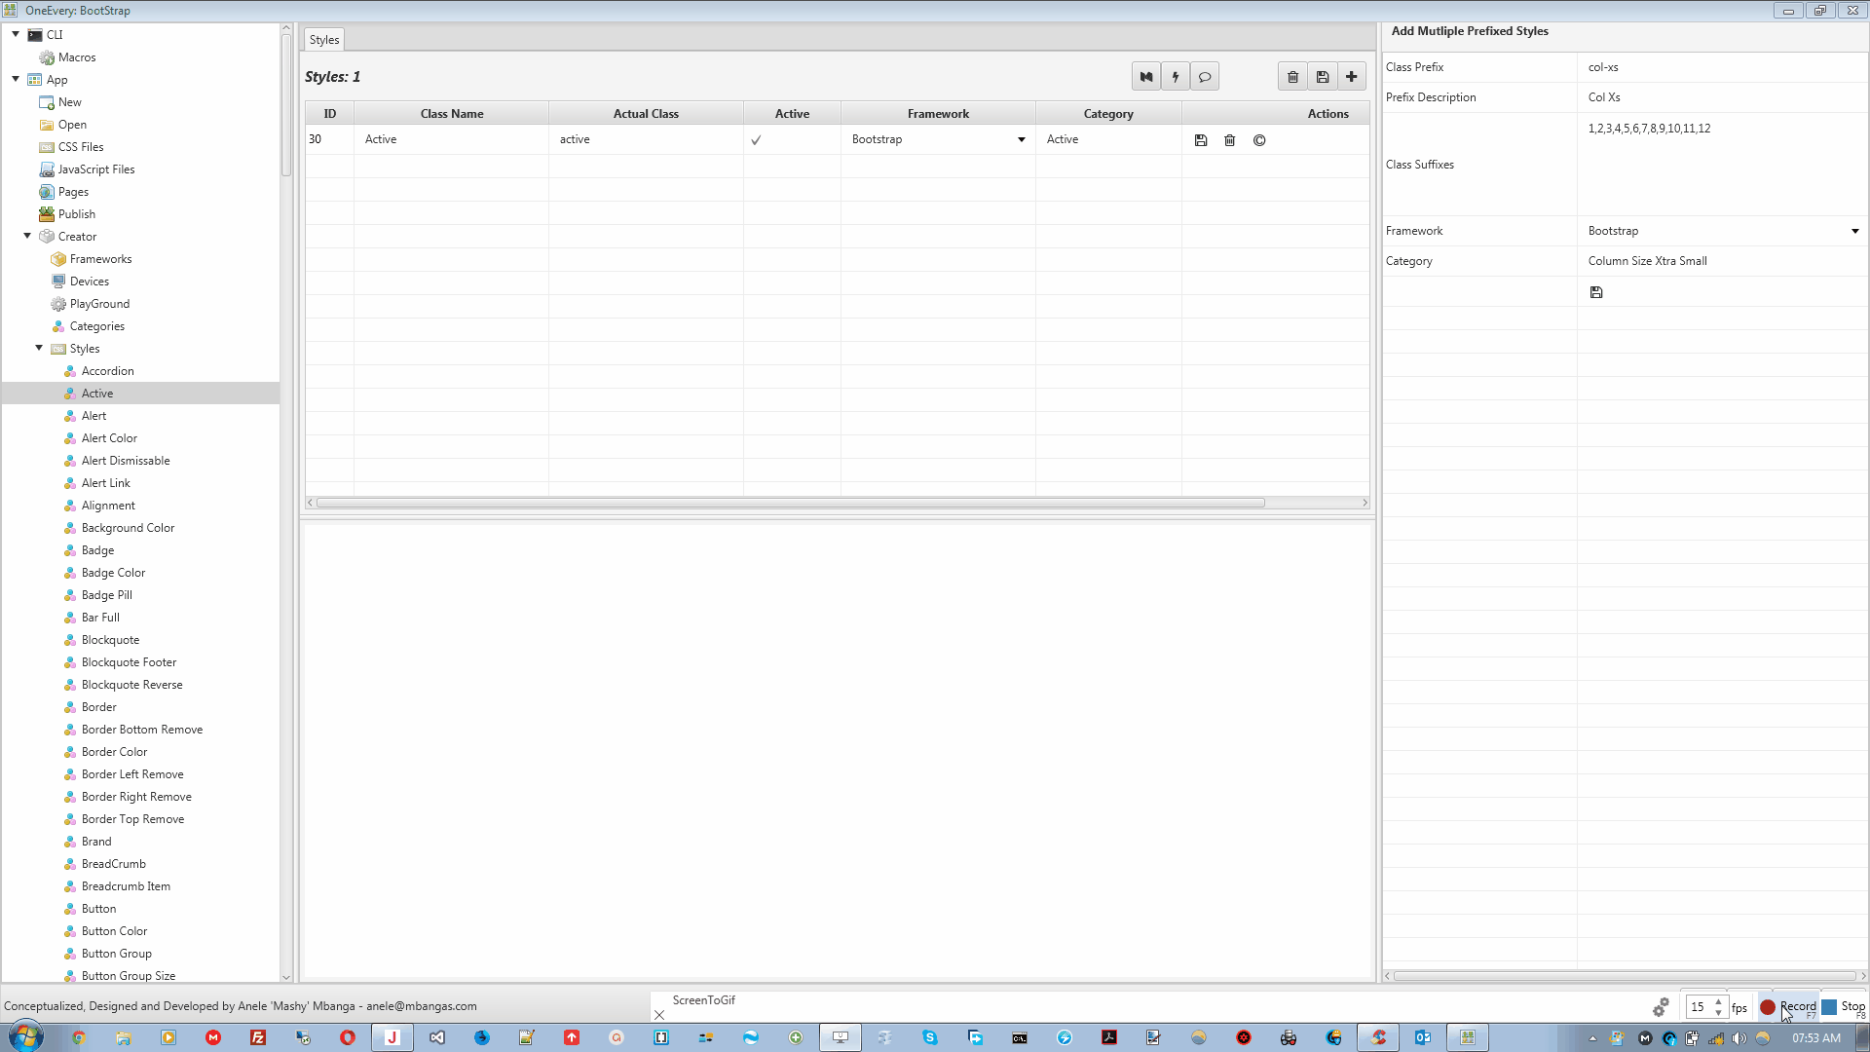
Task: Open the Alert Color style item
Action: tap(109, 438)
